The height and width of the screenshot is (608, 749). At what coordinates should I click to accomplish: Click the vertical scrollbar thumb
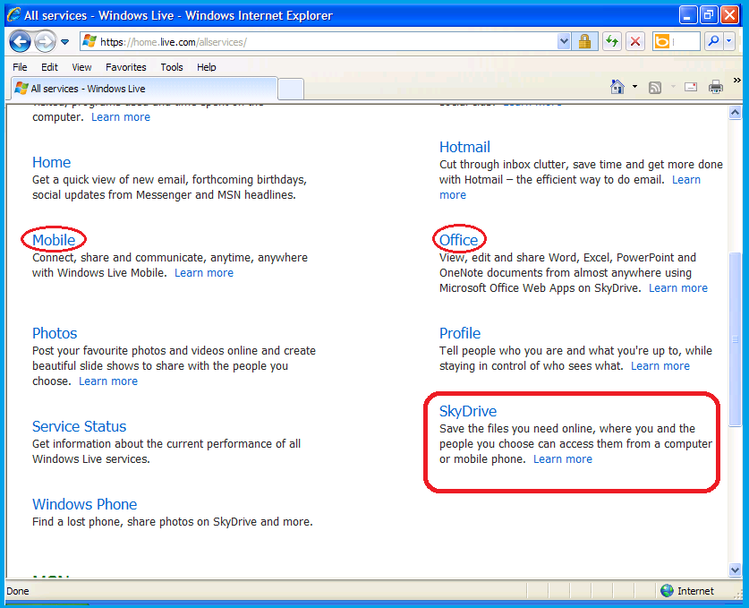(735, 338)
